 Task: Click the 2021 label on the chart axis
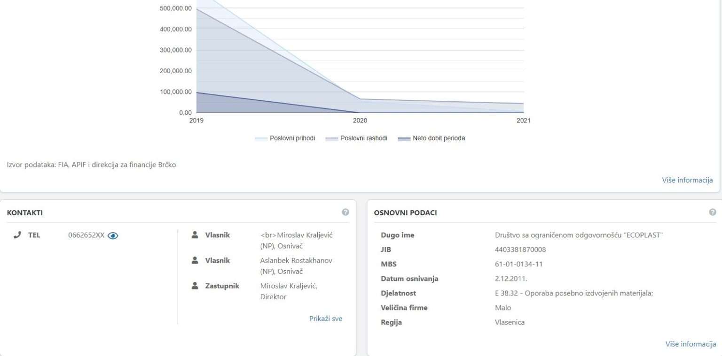(x=523, y=121)
